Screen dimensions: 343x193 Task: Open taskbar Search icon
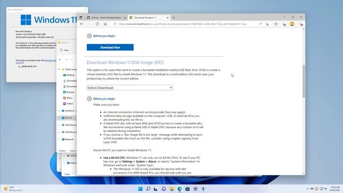(x=148, y=189)
